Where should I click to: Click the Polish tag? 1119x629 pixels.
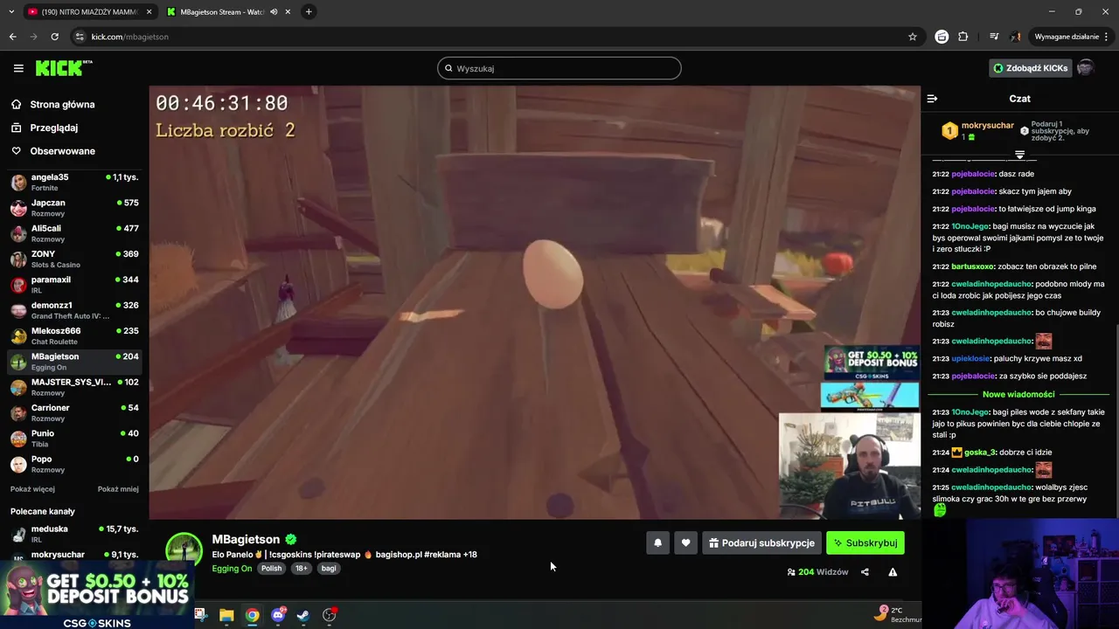[272, 569]
